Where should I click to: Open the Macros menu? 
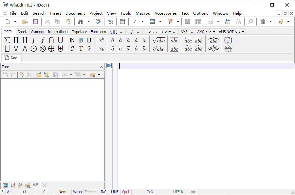pyautogui.click(x=143, y=13)
